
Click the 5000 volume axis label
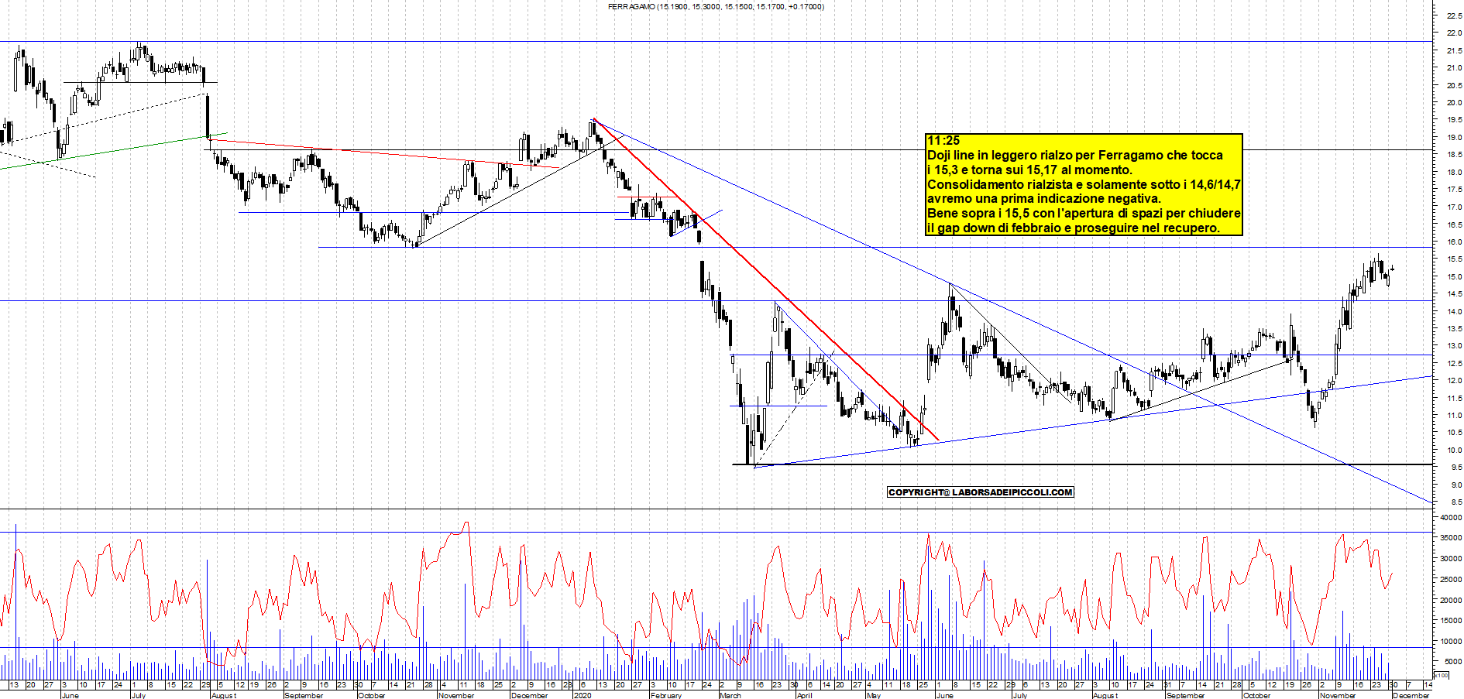point(1454,662)
